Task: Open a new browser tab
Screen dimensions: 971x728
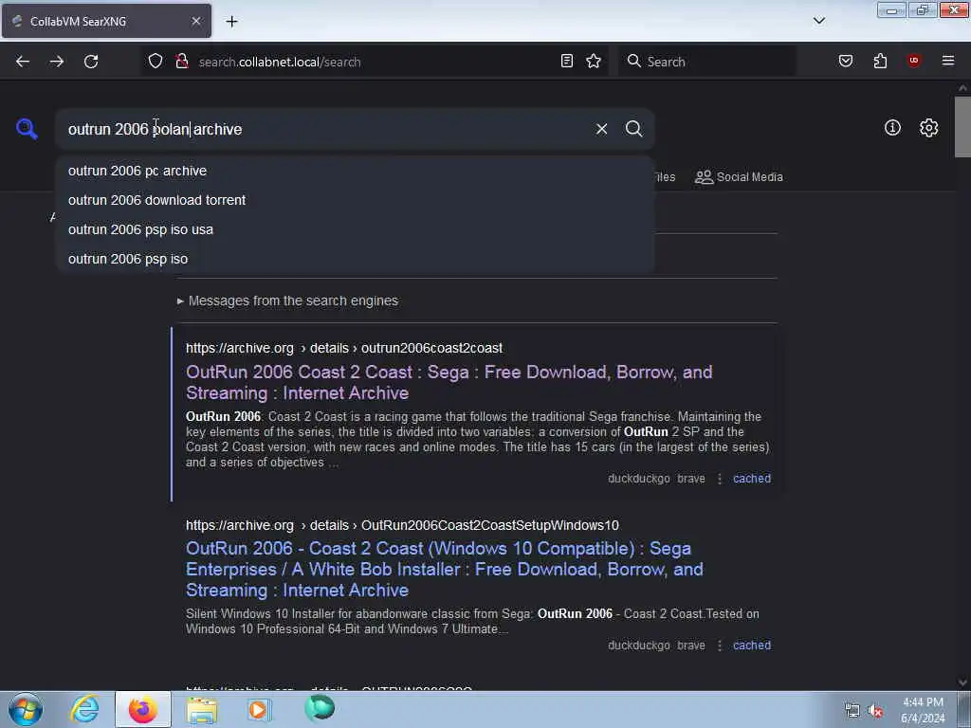Action: (x=231, y=22)
